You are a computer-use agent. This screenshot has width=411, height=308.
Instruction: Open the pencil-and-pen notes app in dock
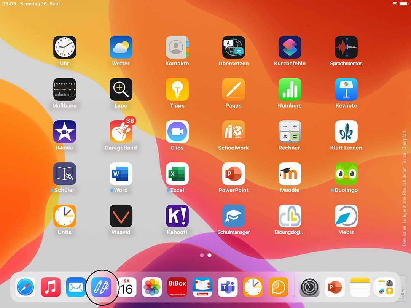pos(101,287)
